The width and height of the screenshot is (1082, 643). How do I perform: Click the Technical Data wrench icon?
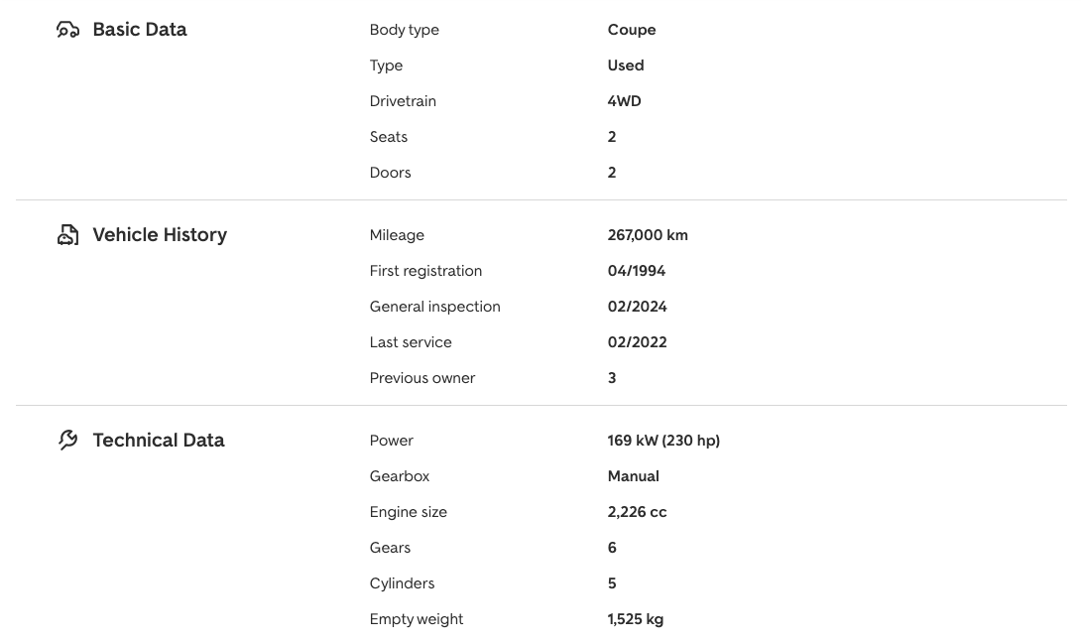coord(67,441)
